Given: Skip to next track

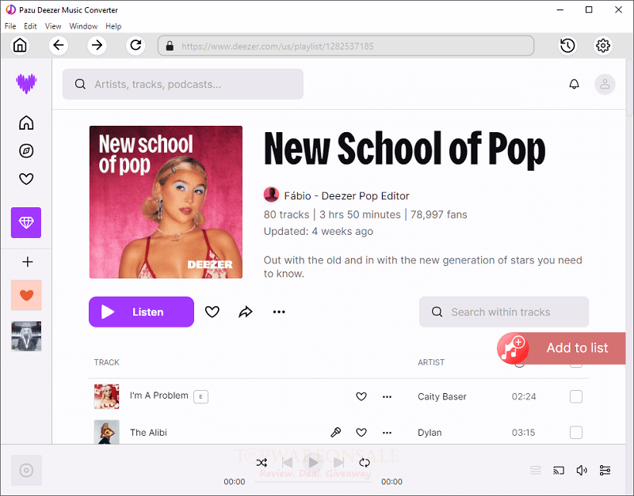Looking at the screenshot, I should (x=339, y=463).
